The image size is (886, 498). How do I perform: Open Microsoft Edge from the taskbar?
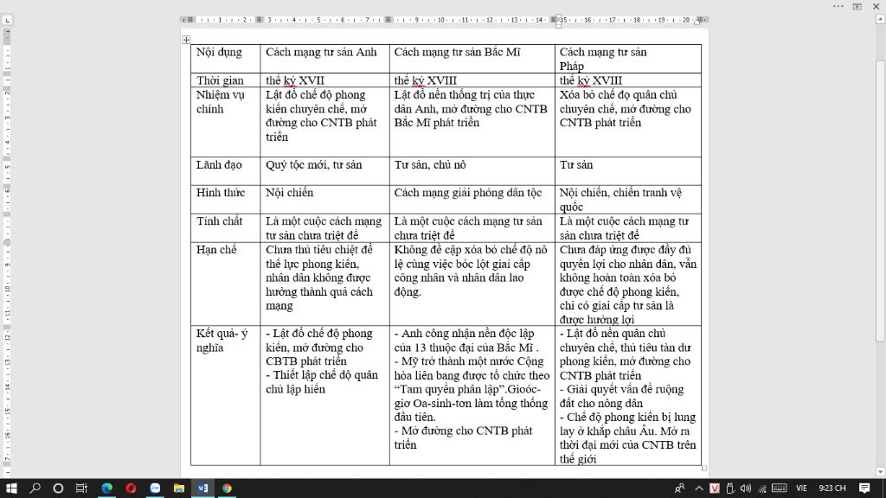click(x=106, y=488)
